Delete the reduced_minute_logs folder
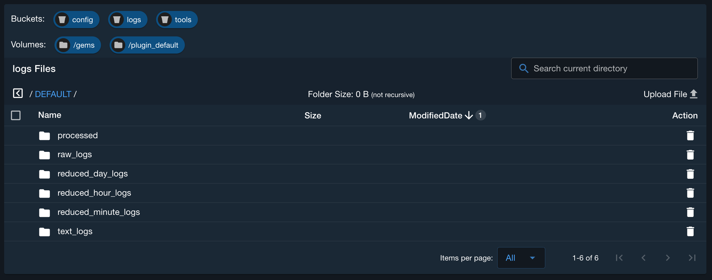 pyautogui.click(x=690, y=212)
